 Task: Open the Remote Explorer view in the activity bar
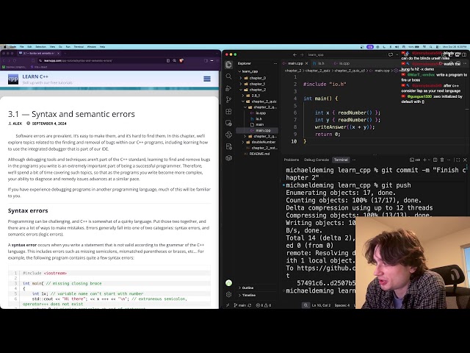(x=228, y=123)
